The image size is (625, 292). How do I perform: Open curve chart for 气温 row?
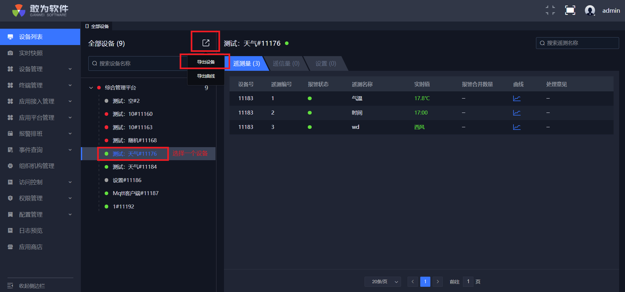click(517, 99)
